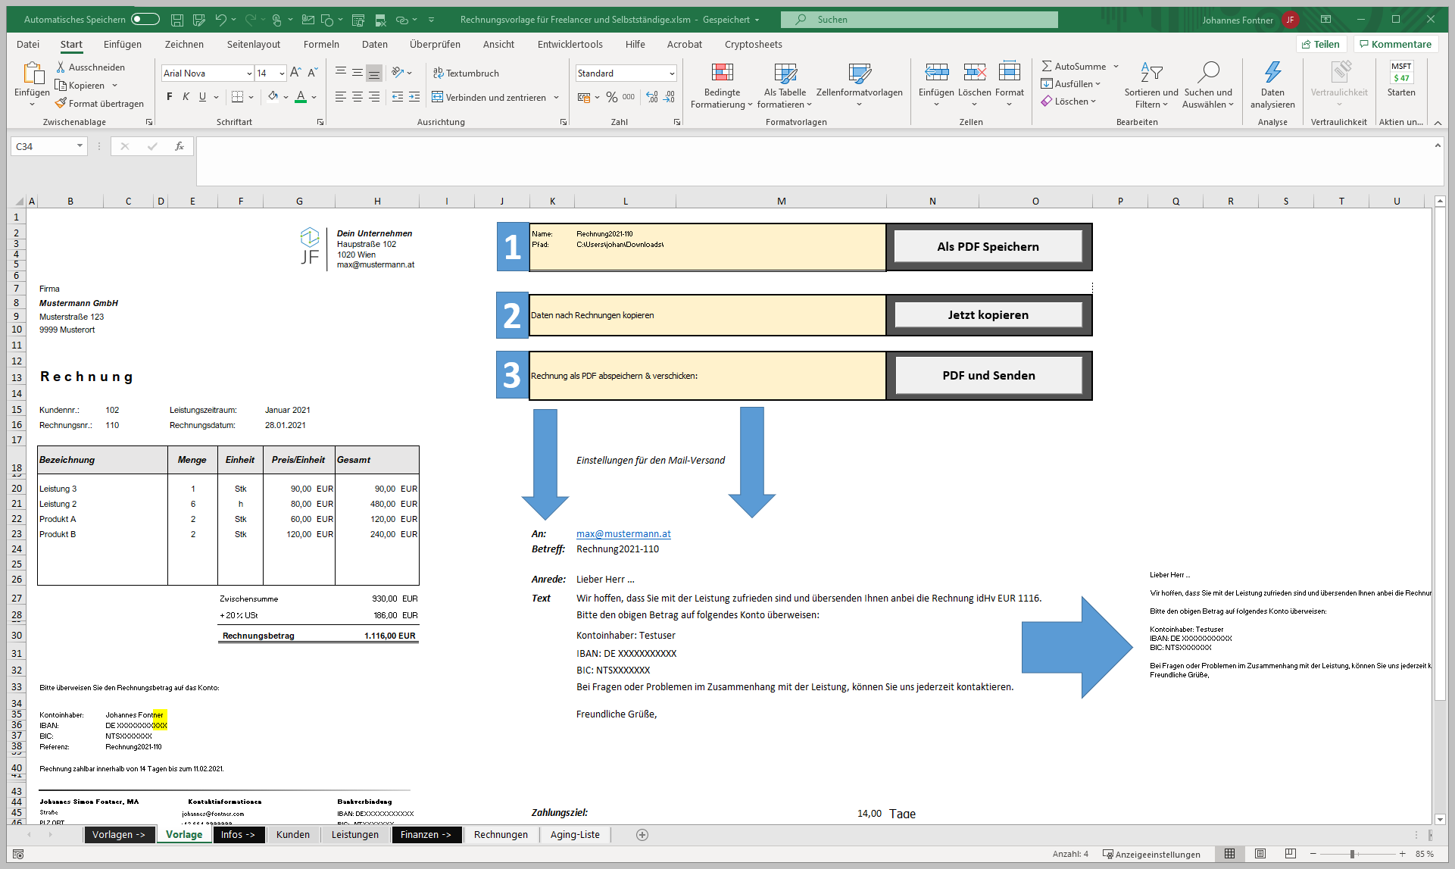Switch to the Rechnungen sheet tab

[x=501, y=835]
